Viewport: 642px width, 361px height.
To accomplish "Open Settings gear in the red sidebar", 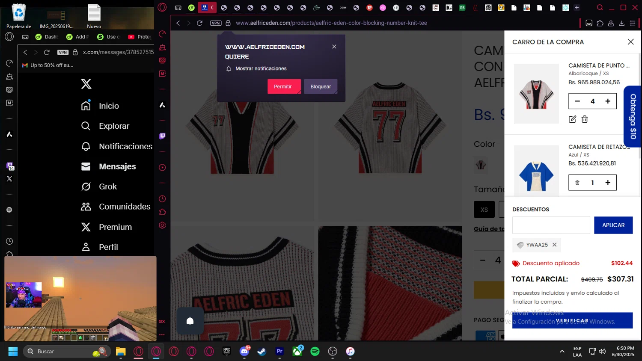I will click(162, 225).
